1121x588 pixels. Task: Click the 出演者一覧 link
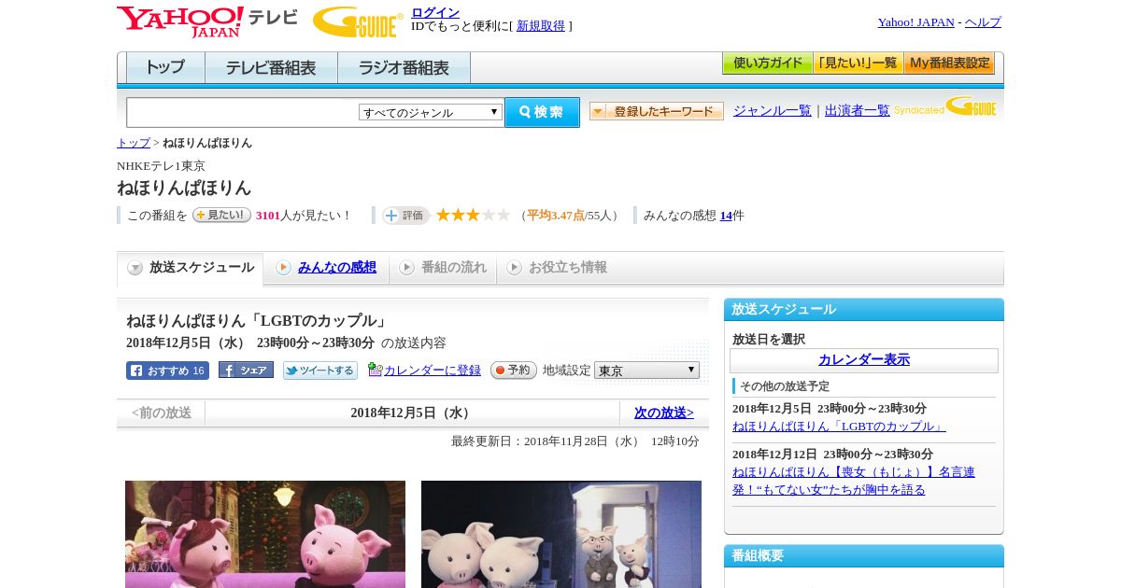858,111
